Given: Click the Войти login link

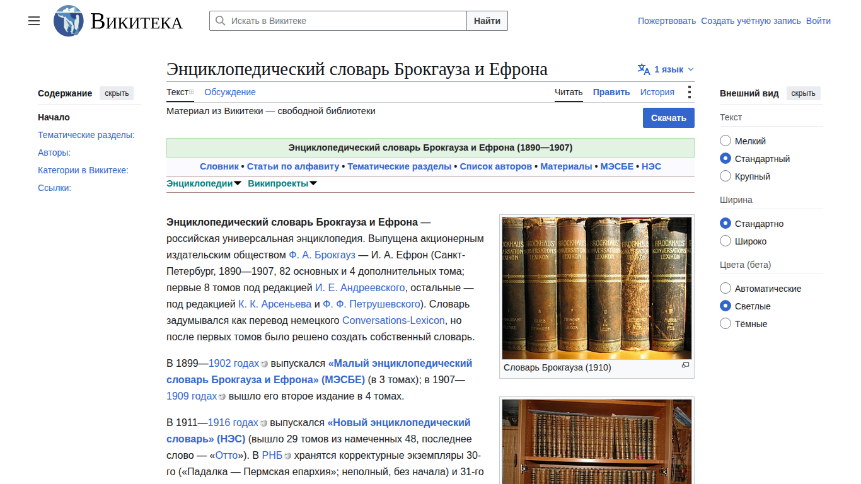Looking at the screenshot, I should point(818,21).
